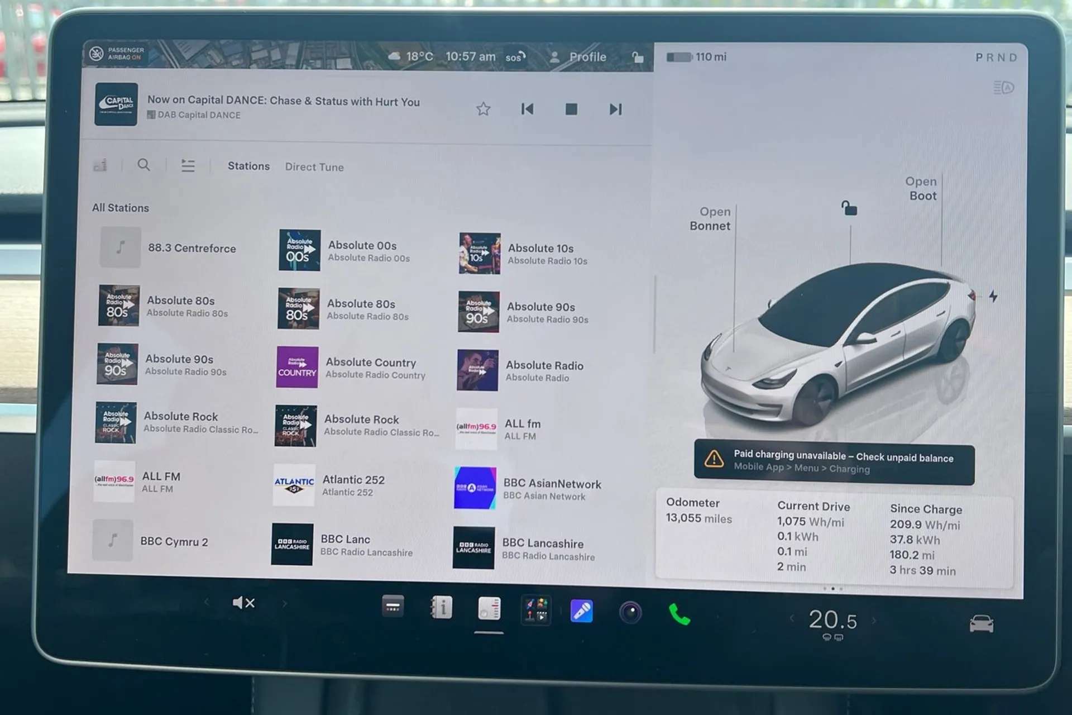The height and width of the screenshot is (715, 1072).
Task: Tap the SOS indicator in status bar
Action: click(x=515, y=57)
